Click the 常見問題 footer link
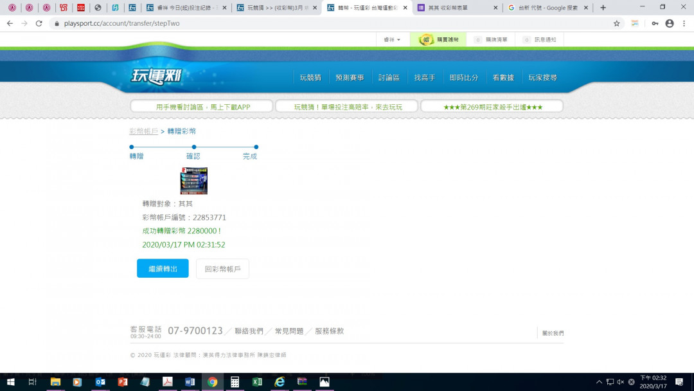Viewport: 694px width, 391px height. point(289,331)
